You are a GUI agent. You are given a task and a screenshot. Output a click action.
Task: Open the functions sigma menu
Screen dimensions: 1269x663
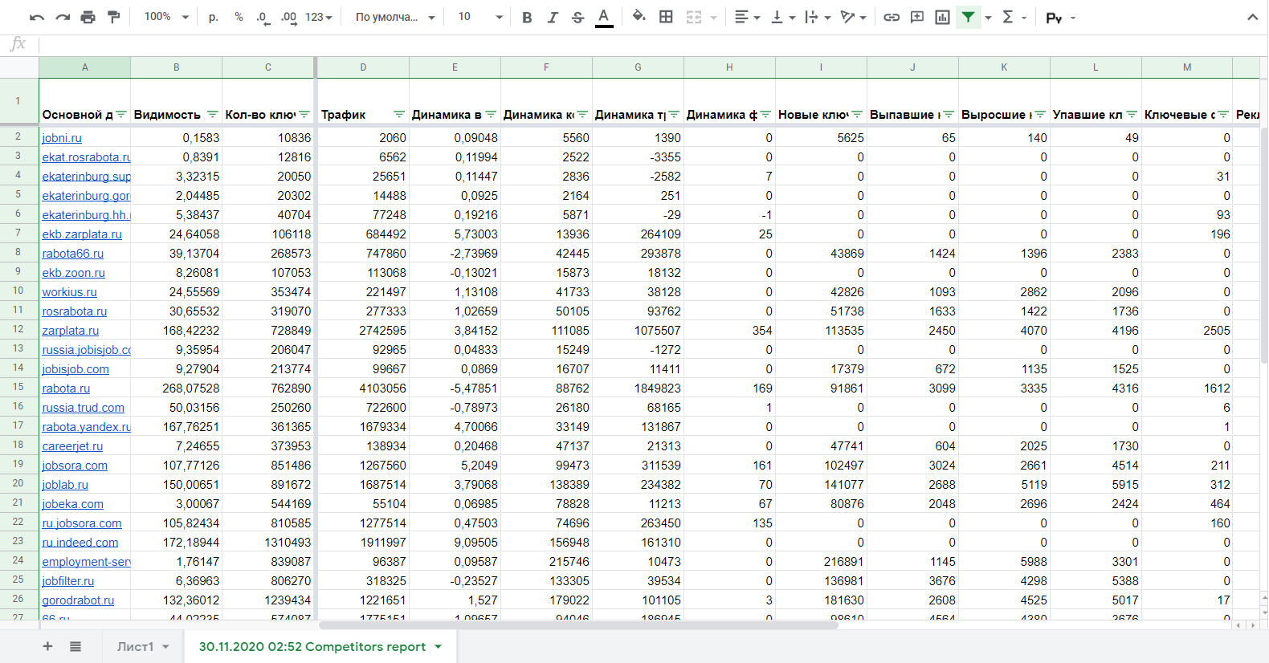pyautogui.click(x=1014, y=17)
